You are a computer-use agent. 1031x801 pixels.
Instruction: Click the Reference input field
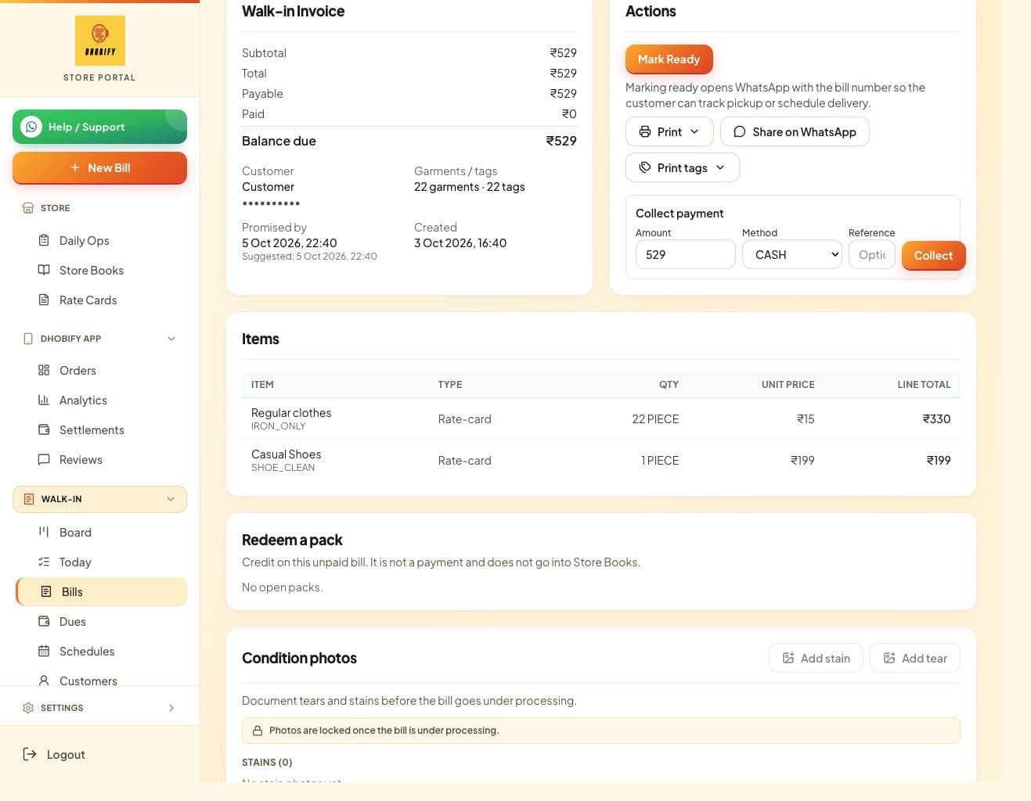pos(872,254)
